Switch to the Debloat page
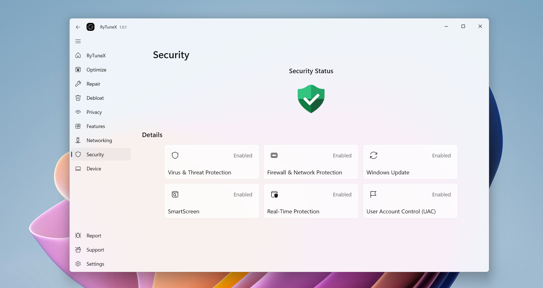543x288 pixels. [101, 98]
